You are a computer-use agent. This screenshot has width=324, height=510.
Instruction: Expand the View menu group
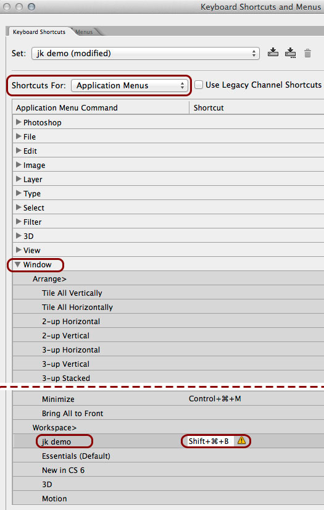(19, 250)
